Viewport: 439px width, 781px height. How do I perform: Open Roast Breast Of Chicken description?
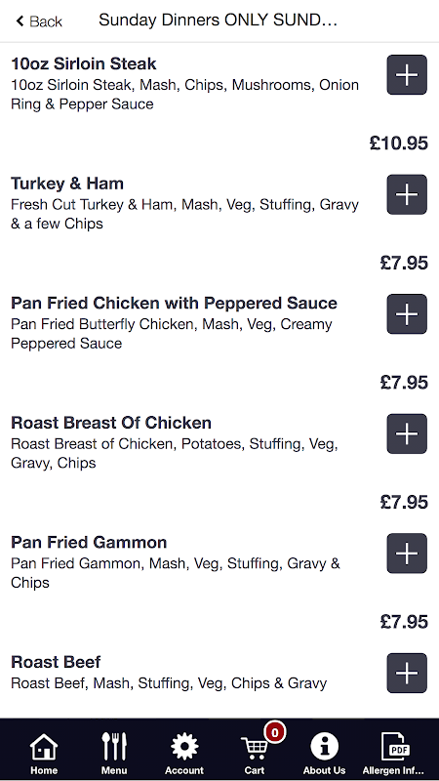coord(175,453)
